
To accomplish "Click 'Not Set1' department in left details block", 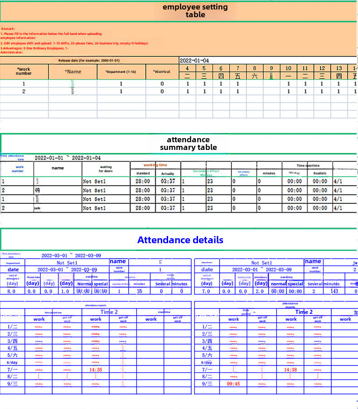I will click(67, 263).
